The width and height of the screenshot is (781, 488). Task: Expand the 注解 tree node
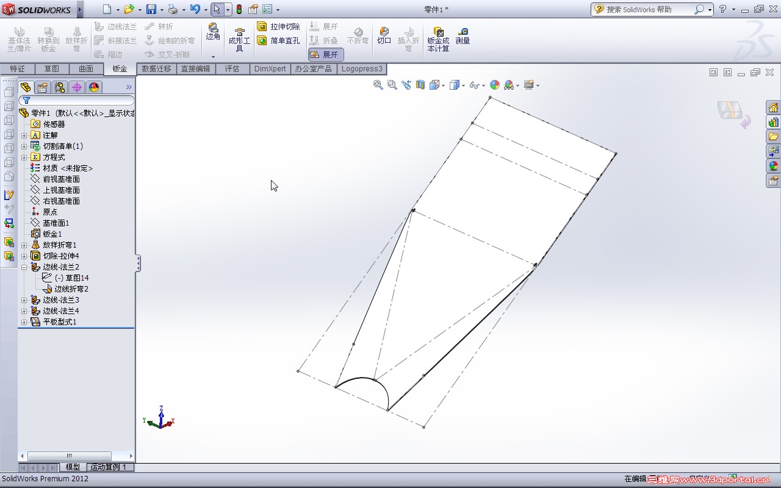coord(24,135)
